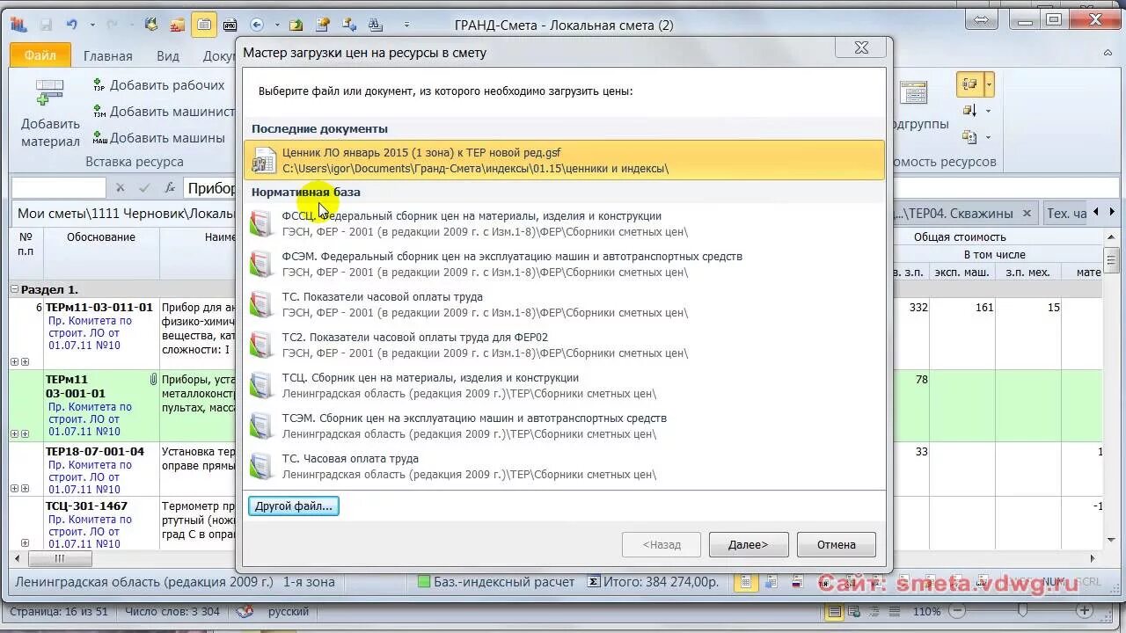1126x633 pixels.
Task: Close the price loading wizard dialog
Action: [861, 47]
